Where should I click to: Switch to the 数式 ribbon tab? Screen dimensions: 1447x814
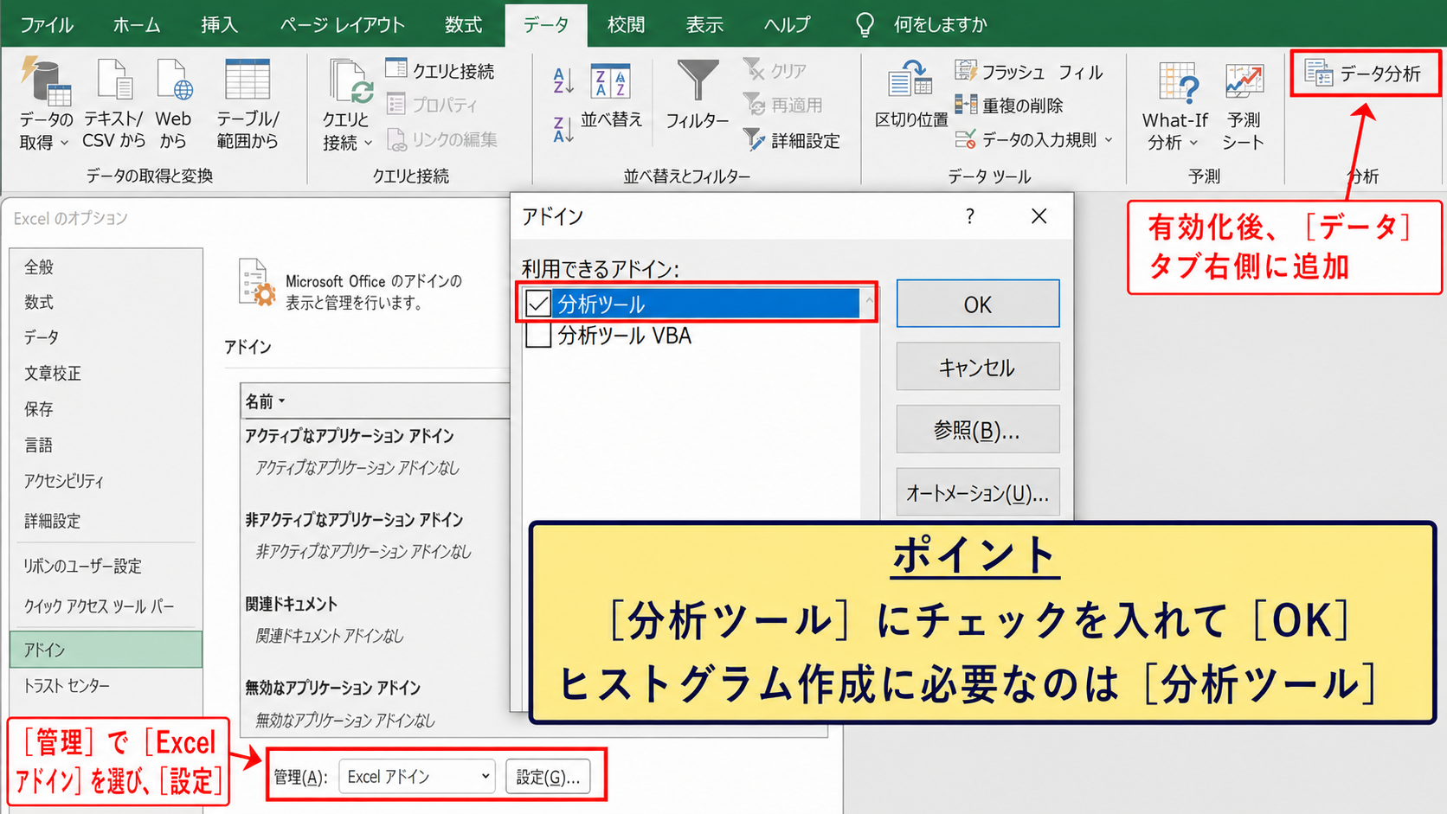coord(463,24)
